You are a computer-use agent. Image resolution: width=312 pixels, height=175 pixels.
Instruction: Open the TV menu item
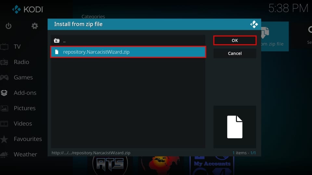tap(17, 47)
